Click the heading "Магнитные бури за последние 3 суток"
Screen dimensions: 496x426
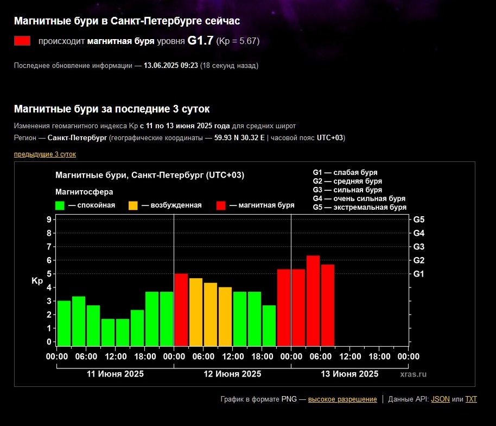(112, 109)
